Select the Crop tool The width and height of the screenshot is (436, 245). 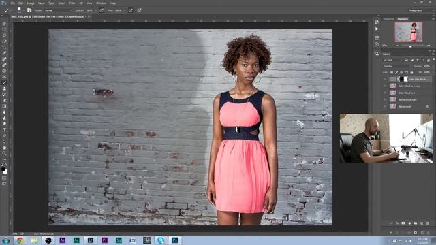coord(4,47)
